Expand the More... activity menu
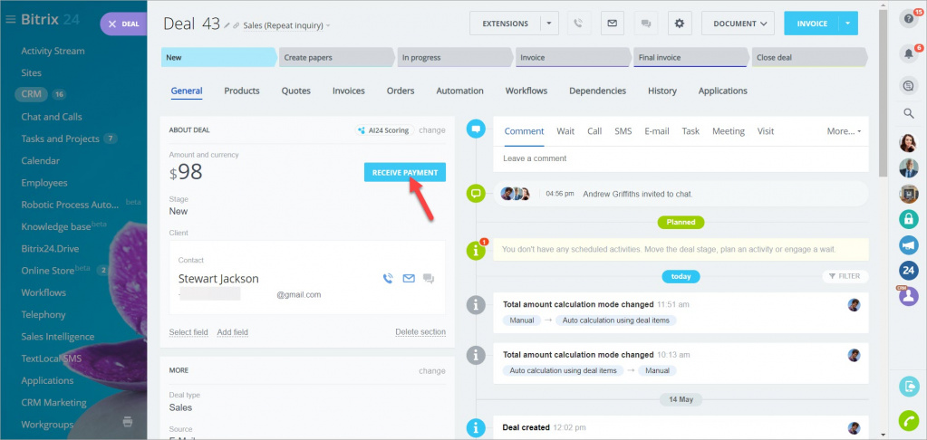Image resolution: width=927 pixels, height=440 pixels. click(x=844, y=131)
